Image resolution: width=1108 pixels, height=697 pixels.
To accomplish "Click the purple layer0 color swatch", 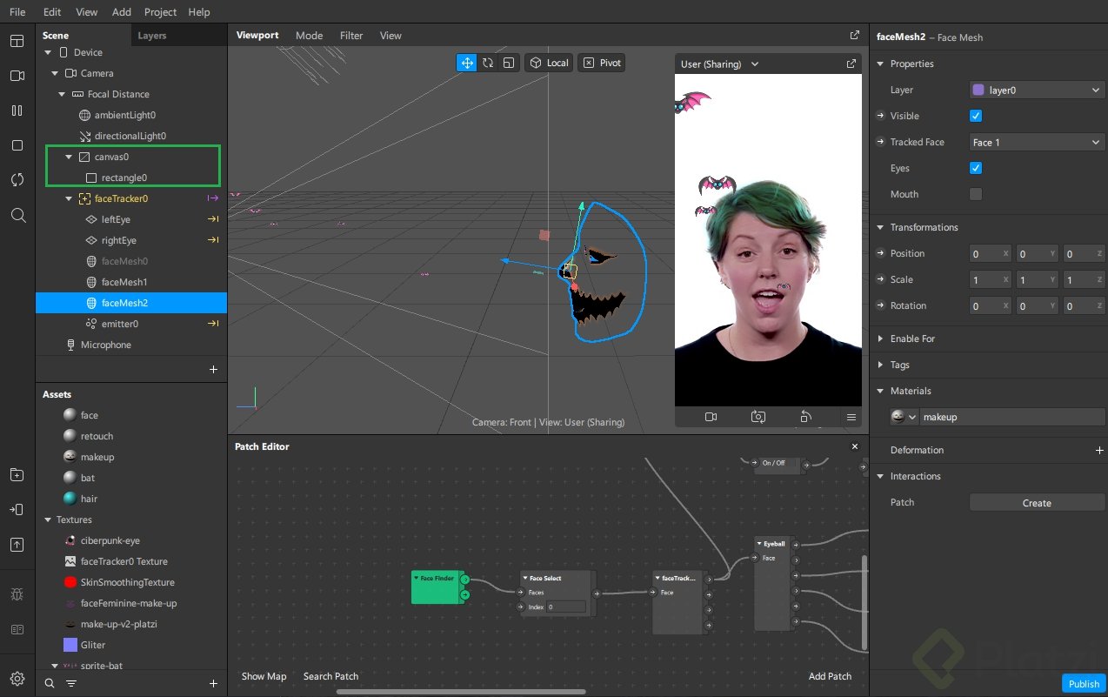I will [978, 90].
